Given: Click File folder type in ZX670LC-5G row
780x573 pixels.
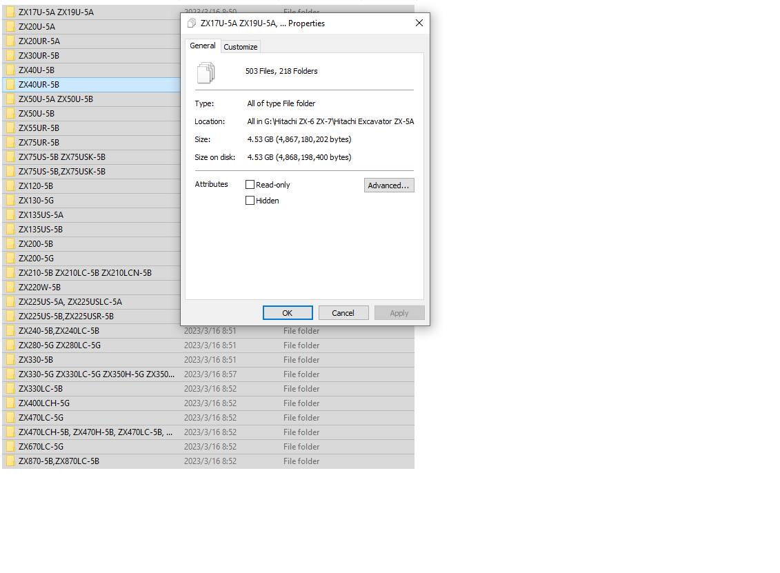Looking at the screenshot, I should 301,447.
